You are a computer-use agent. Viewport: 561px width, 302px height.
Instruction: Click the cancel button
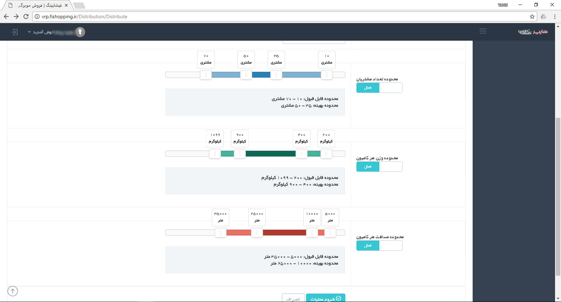(x=293, y=298)
